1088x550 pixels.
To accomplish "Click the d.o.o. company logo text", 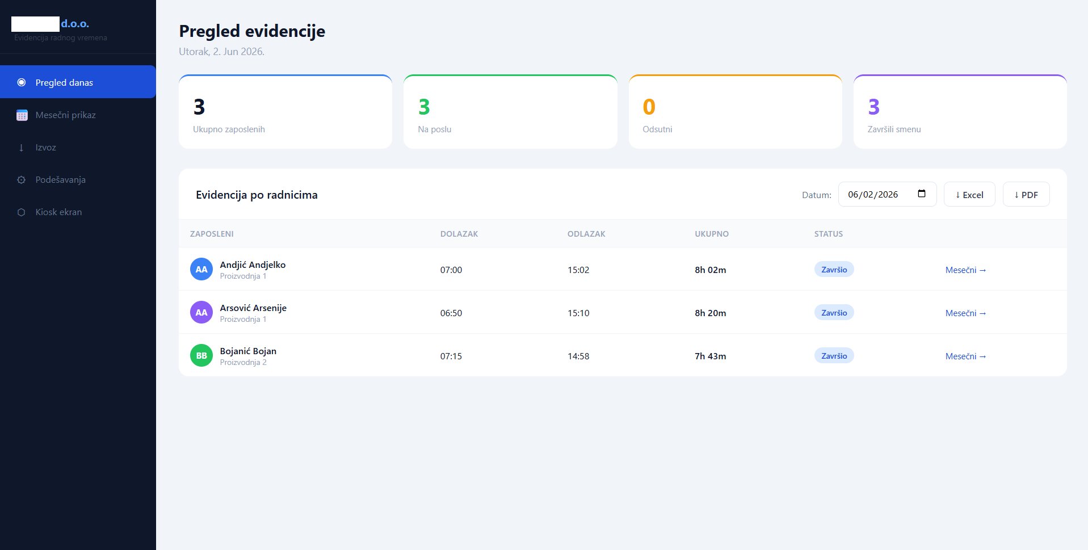I will pos(75,24).
